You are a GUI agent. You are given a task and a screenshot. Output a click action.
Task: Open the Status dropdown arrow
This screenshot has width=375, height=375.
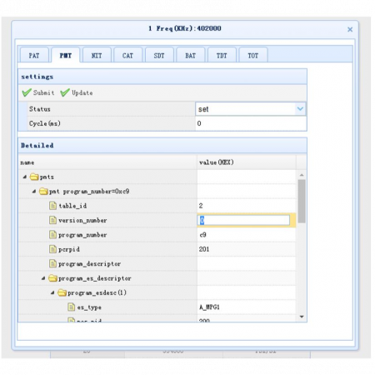pos(300,109)
